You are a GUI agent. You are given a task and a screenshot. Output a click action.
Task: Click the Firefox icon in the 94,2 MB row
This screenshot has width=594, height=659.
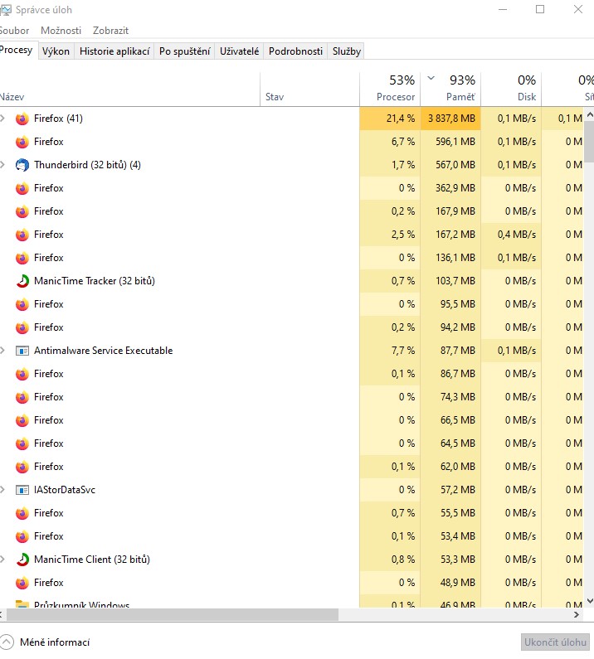click(22, 327)
